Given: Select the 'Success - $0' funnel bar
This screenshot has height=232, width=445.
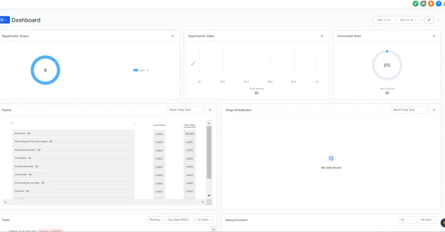Looking at the screenshot, I should (74, 191).
